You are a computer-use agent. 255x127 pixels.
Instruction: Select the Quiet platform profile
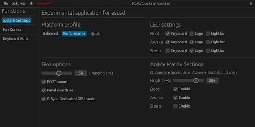pos(95,34)
